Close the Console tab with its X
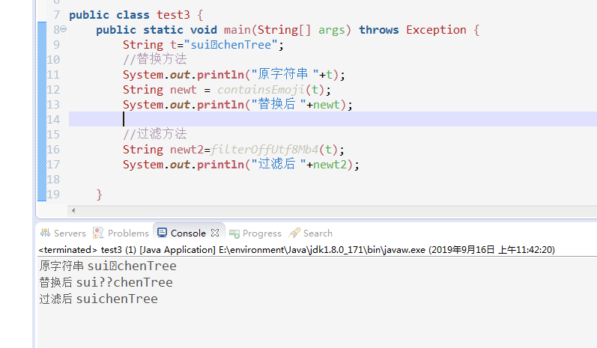597x348 pixels. coord(215,233)
